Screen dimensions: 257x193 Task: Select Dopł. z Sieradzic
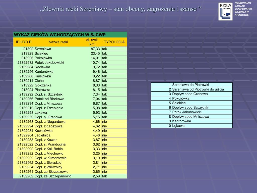48,163
